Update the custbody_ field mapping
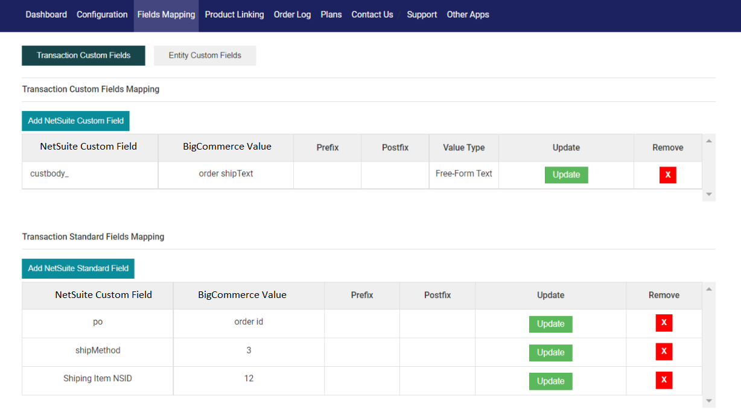This screenshot has height=409, width=741. [x=566, y=174]
